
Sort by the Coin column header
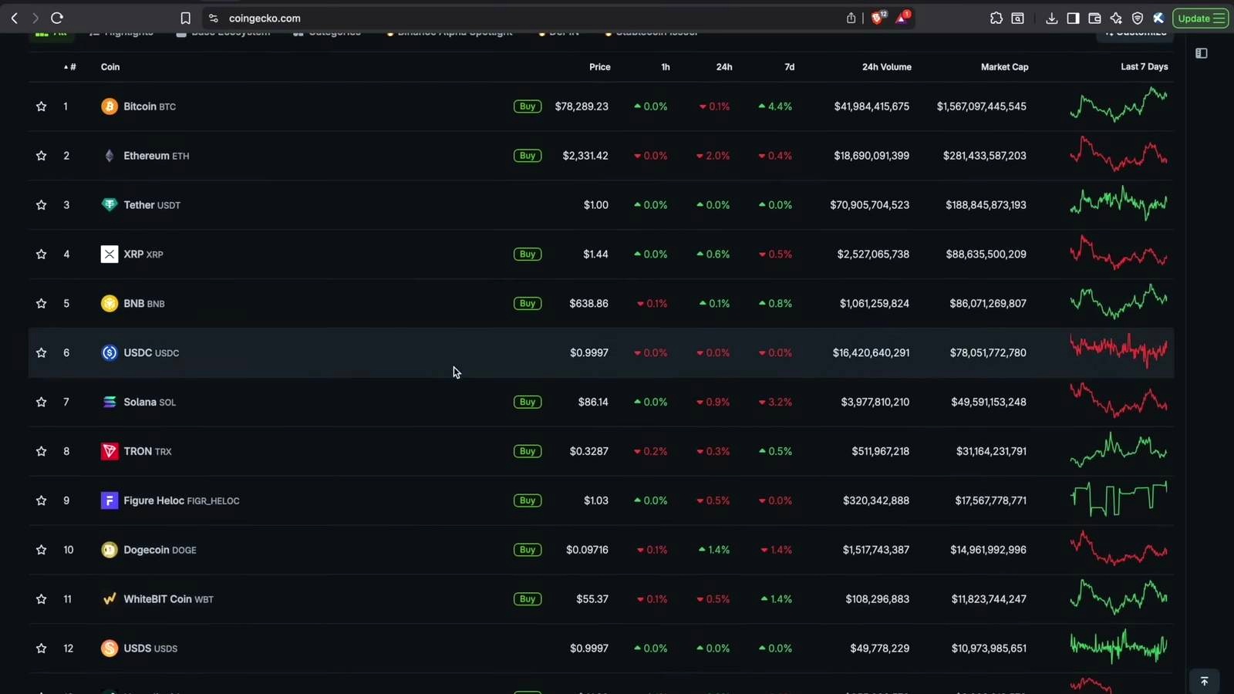pos(110,67)
